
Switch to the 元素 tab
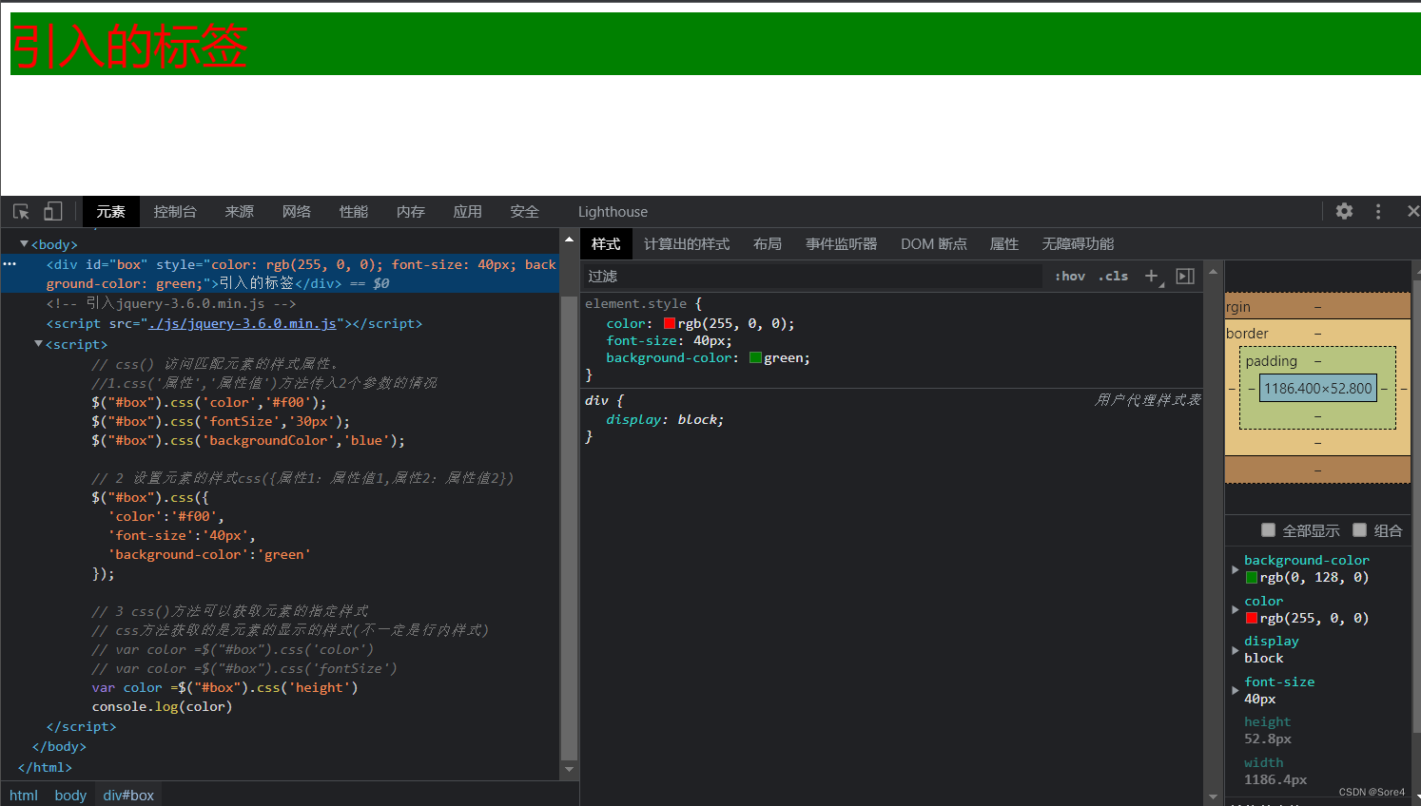pos(110,212)
